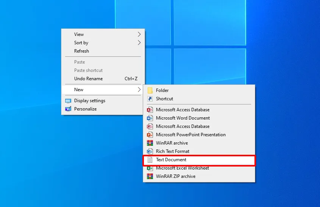Click the Paste menu entry
320x207 pixels.
(x=80, y=62)
